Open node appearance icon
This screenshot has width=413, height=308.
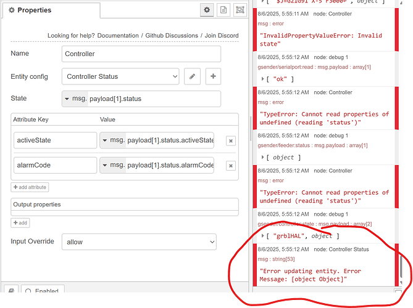click(x=240, y=10)
